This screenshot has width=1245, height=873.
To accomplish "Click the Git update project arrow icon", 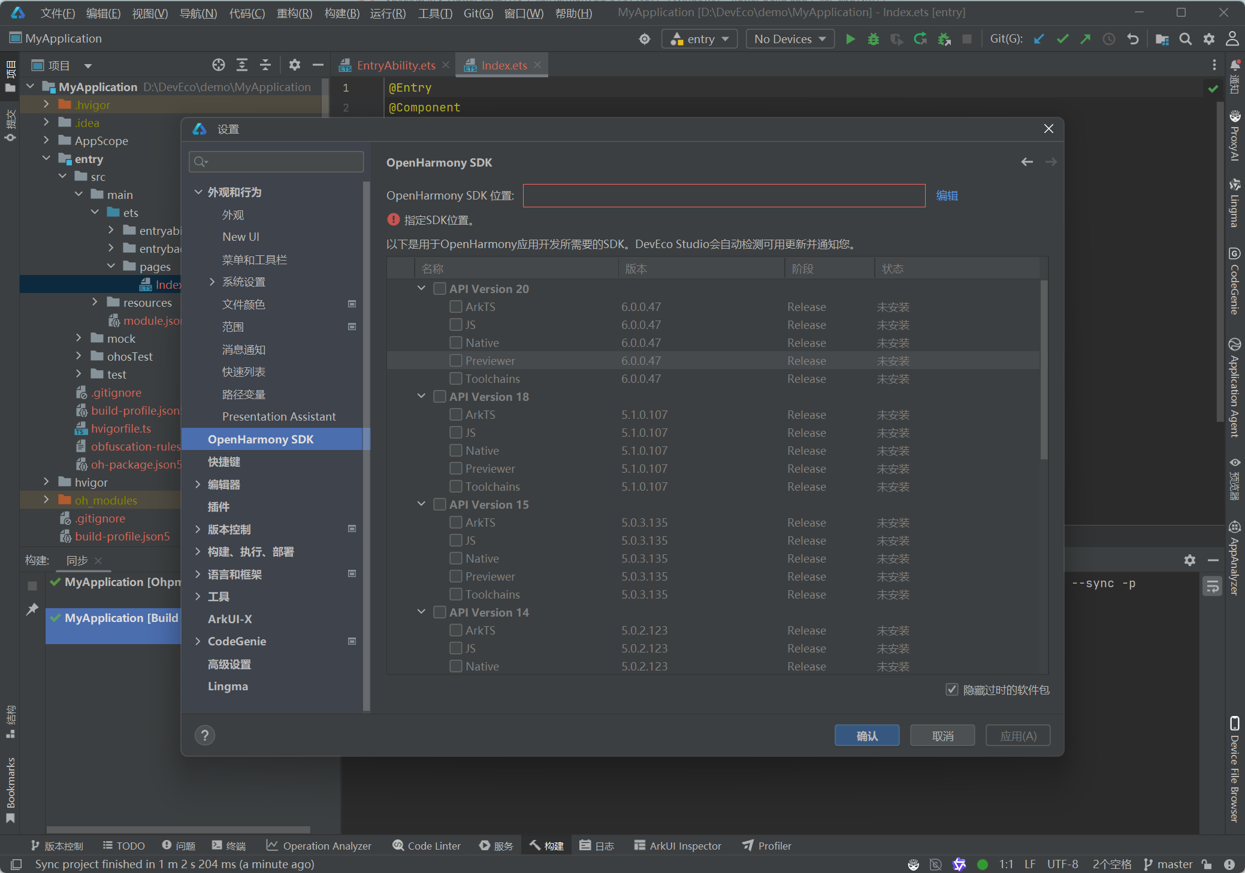I will click(x=1039, y=39).
